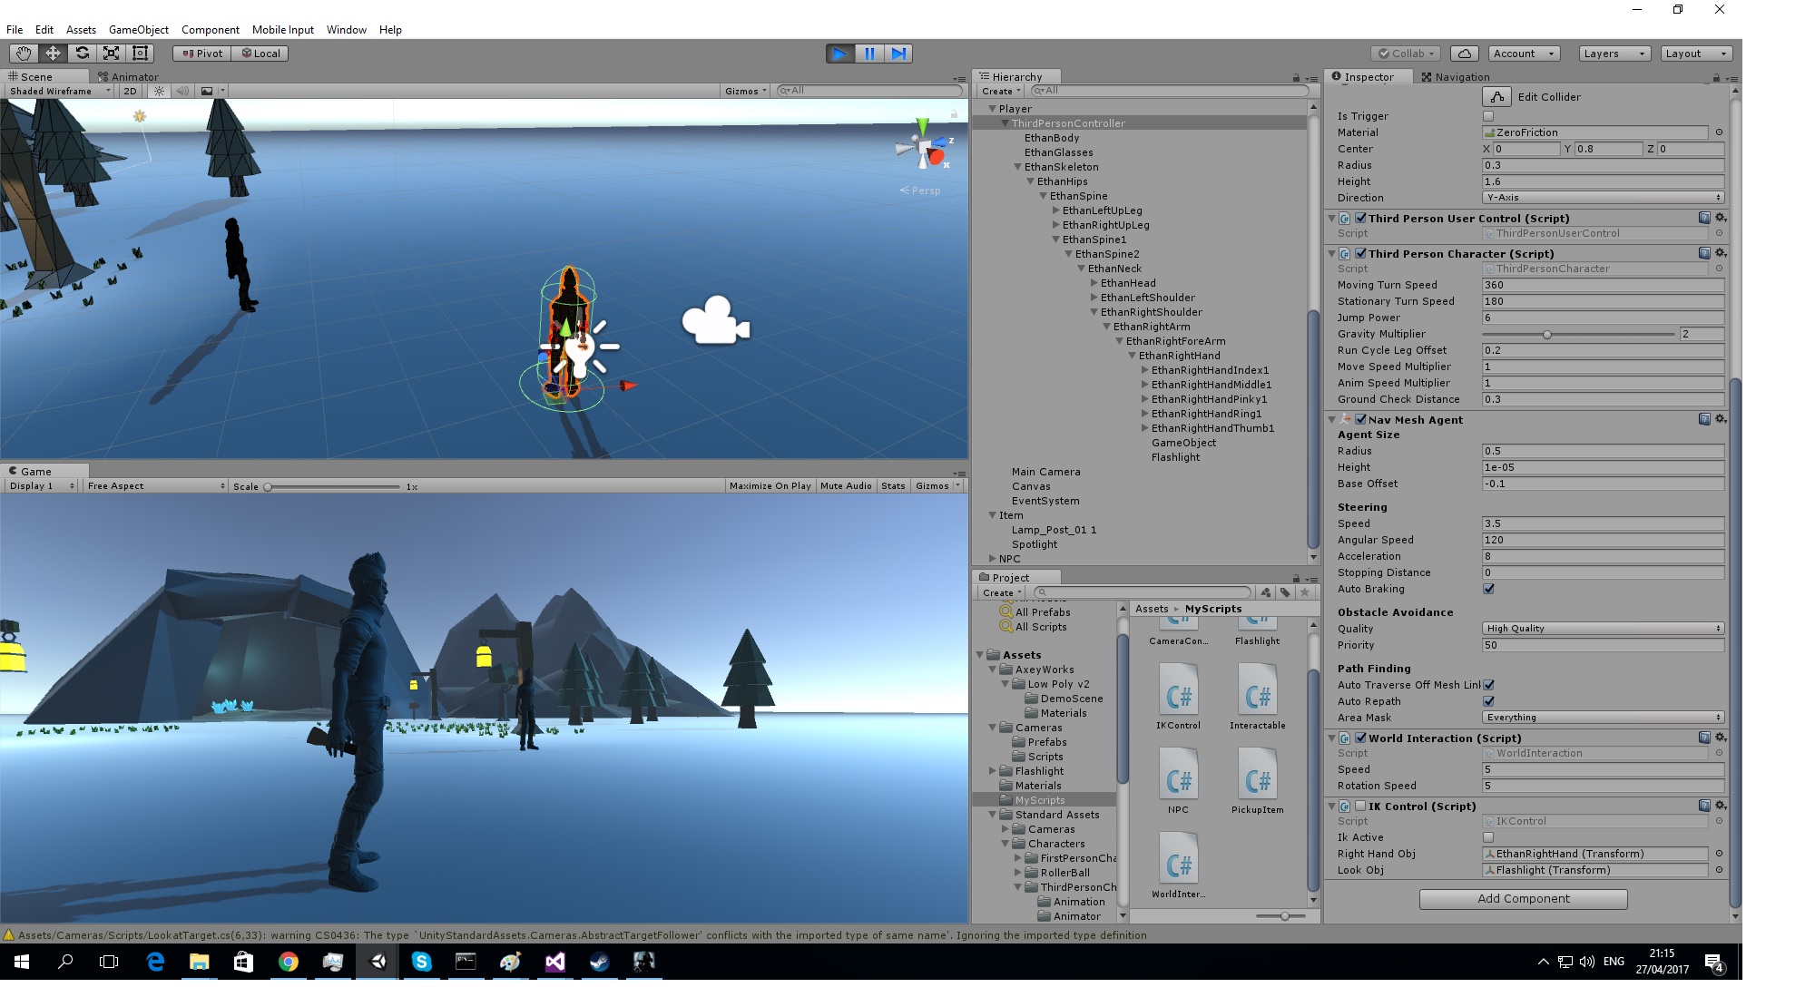Select the Scale tool in the toolbar
The width and height of the screenshot is (1815, 1007).
click(111, 53)
